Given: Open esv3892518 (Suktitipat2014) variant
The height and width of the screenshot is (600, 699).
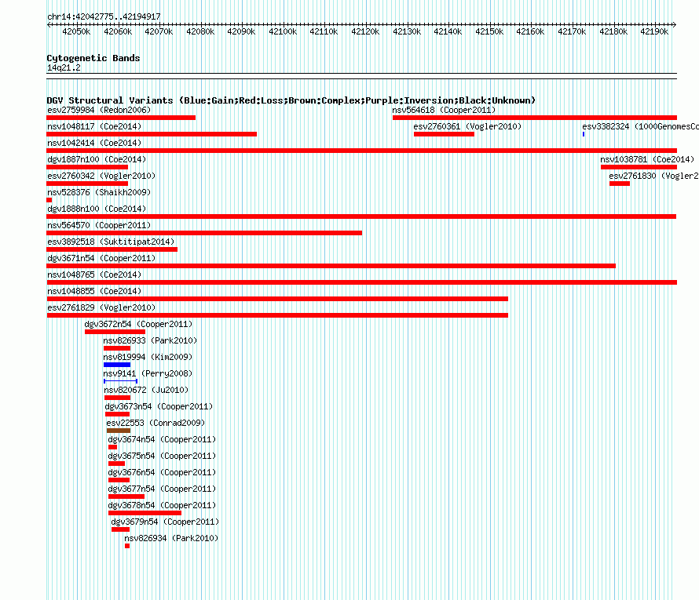Looking at the screenshot, I should [x=111, y=242].
